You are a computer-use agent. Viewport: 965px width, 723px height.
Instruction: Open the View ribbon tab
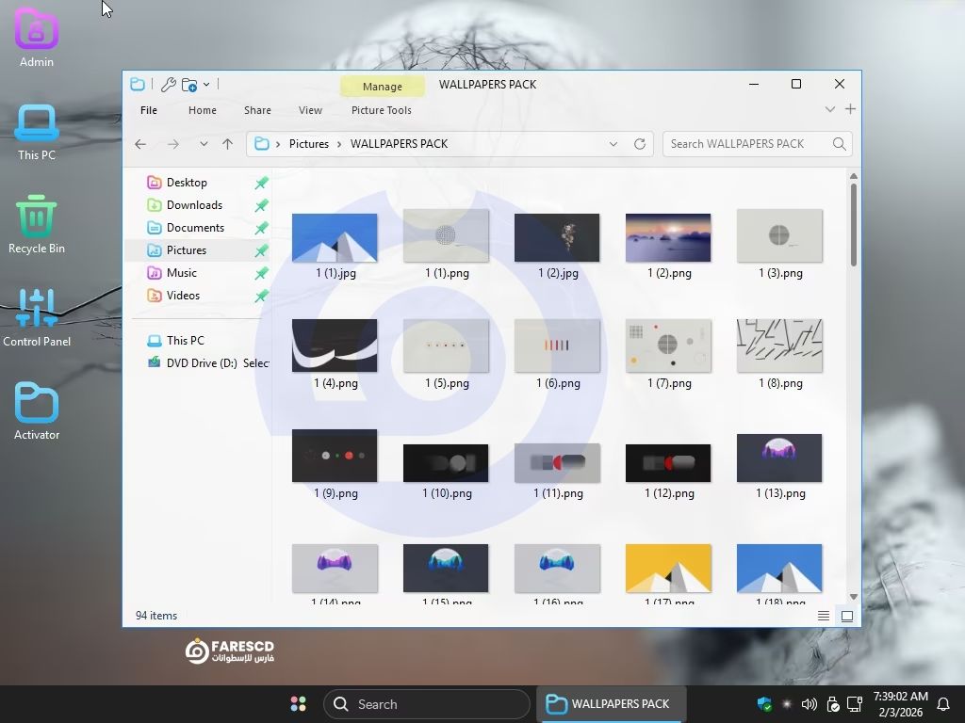pos(310,110)
